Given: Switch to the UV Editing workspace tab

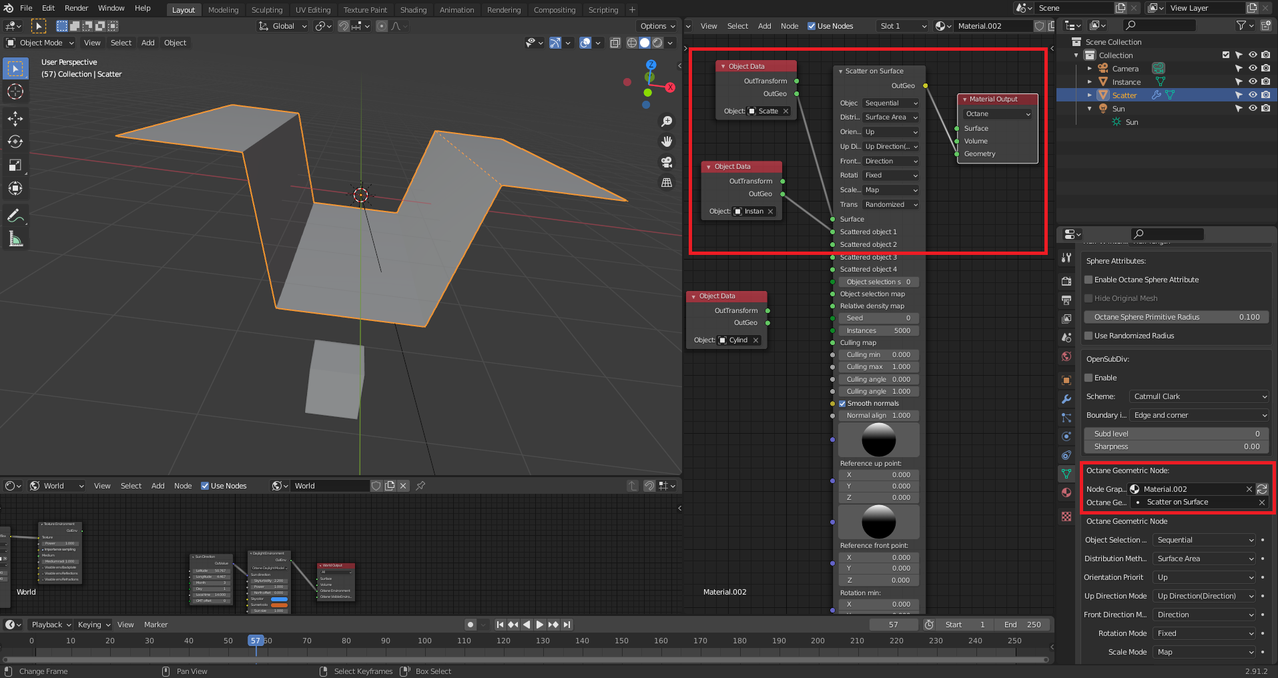Looking at the screenshot, I should point(313,10).
